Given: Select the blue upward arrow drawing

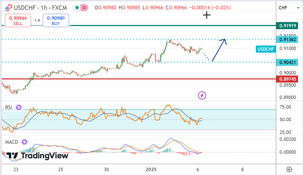Looking at the screenshot, I should tap(219, 49).
